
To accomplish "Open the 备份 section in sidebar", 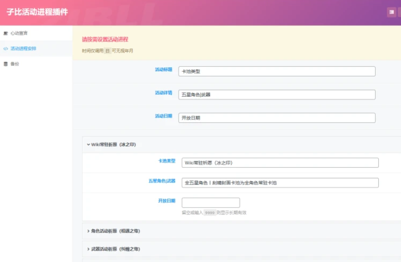I will pos(15,64).
